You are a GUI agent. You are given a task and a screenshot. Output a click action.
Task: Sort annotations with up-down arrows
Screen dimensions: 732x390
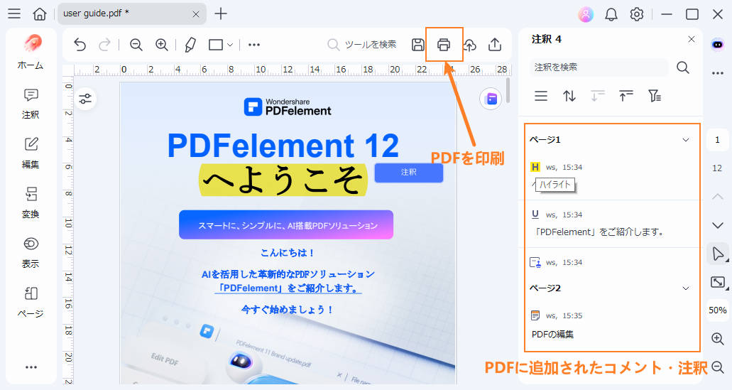569,96
